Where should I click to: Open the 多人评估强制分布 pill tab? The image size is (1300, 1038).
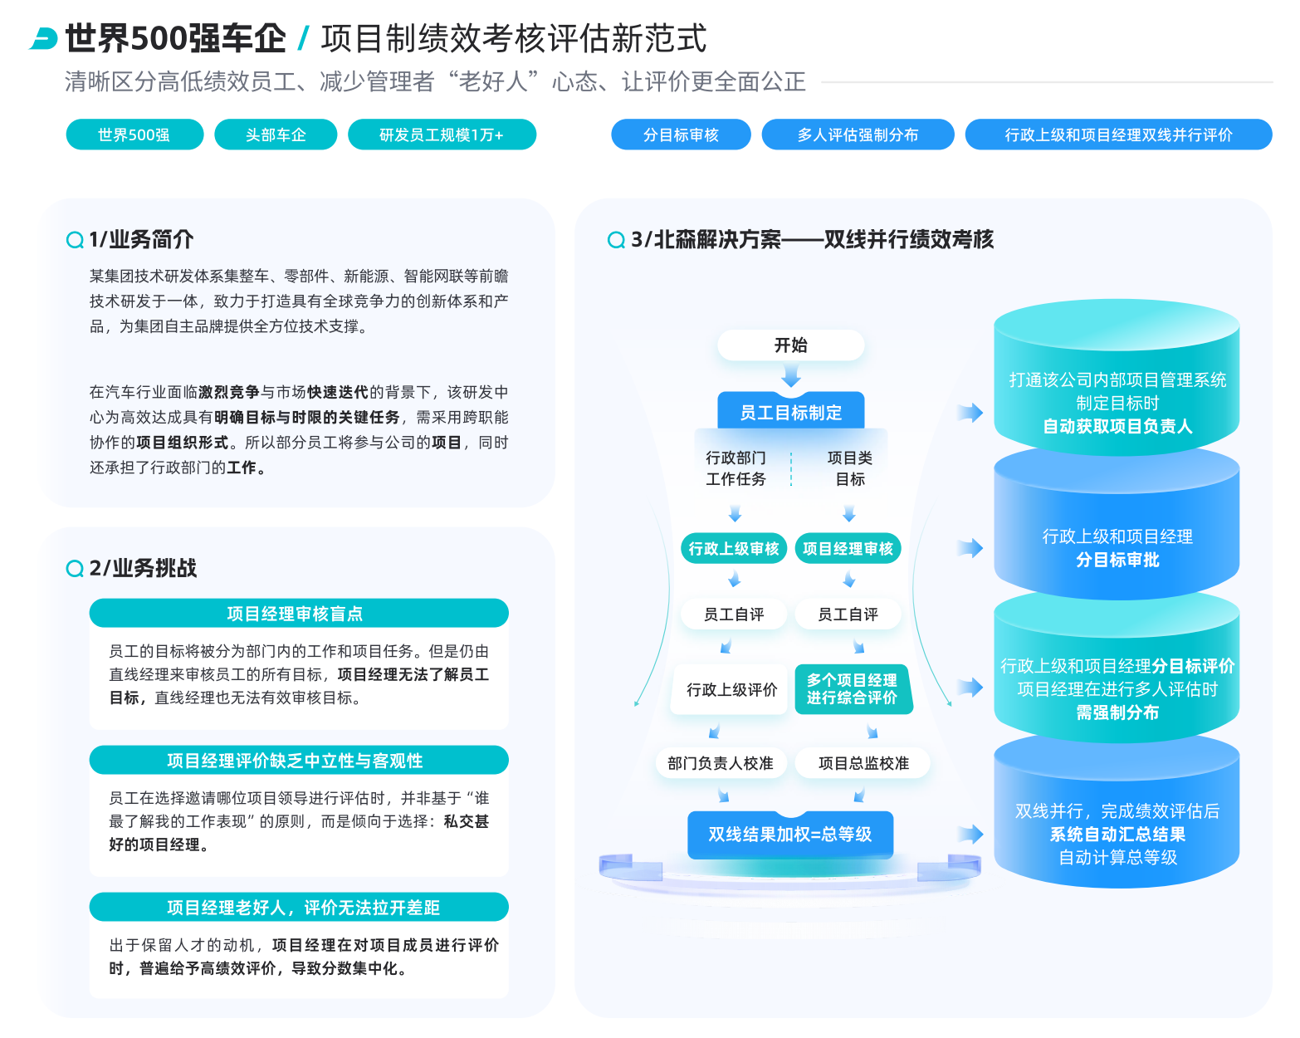[x=858, y=135]
